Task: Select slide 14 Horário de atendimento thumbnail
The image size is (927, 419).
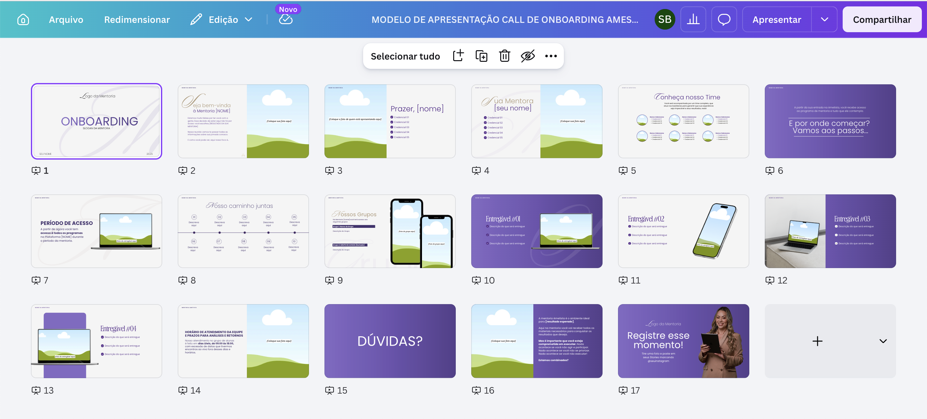Action: pos(243,341)
